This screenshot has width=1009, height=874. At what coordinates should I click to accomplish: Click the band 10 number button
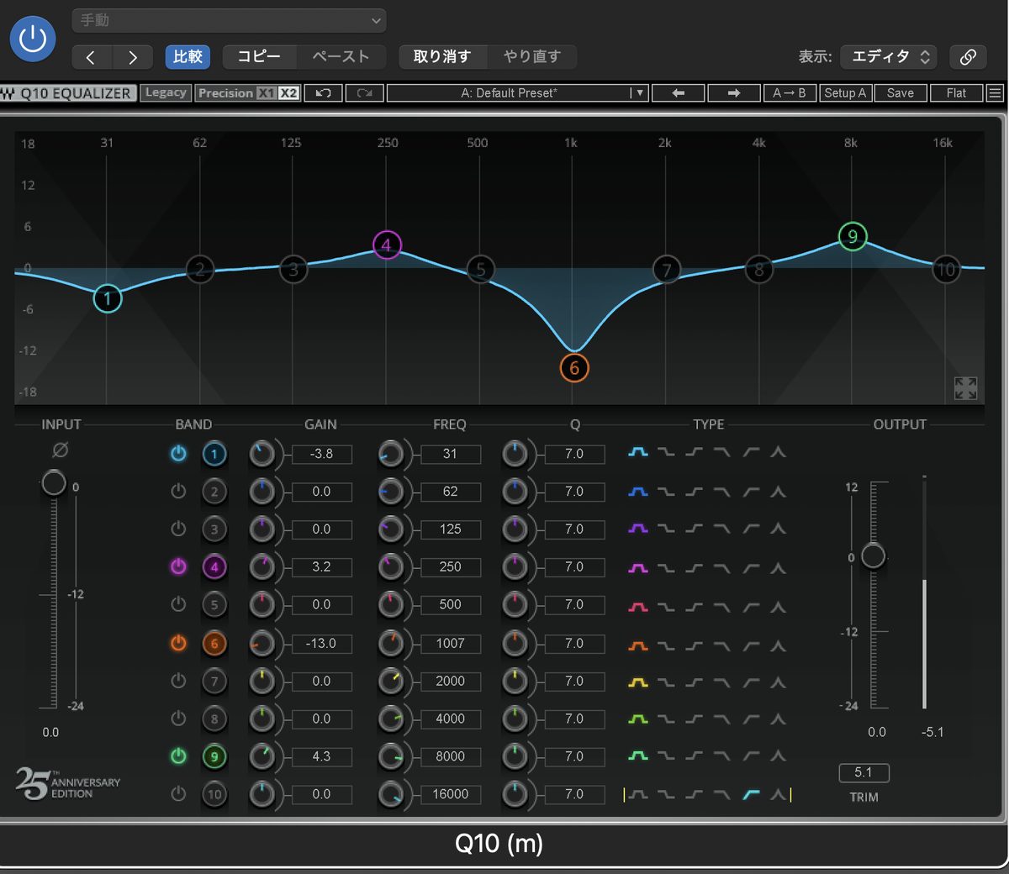214,794
